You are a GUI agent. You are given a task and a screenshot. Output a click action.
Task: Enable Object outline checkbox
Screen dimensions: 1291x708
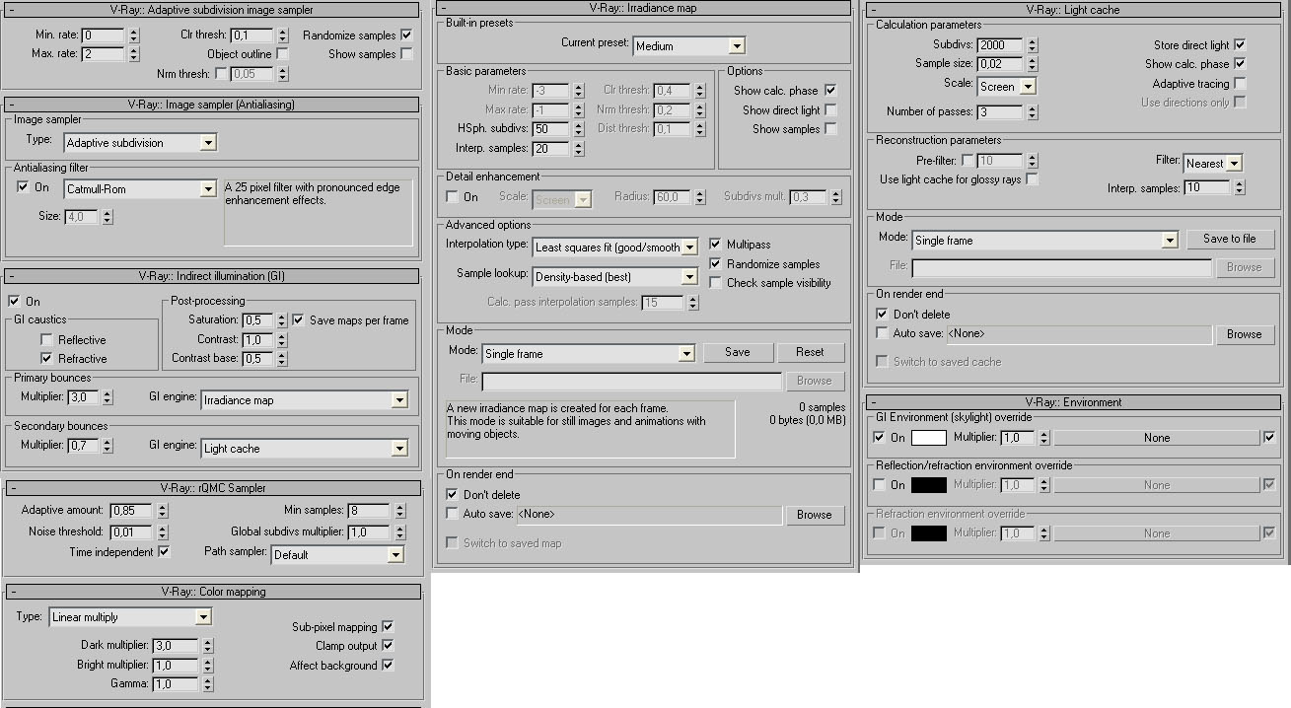point(283,54)
